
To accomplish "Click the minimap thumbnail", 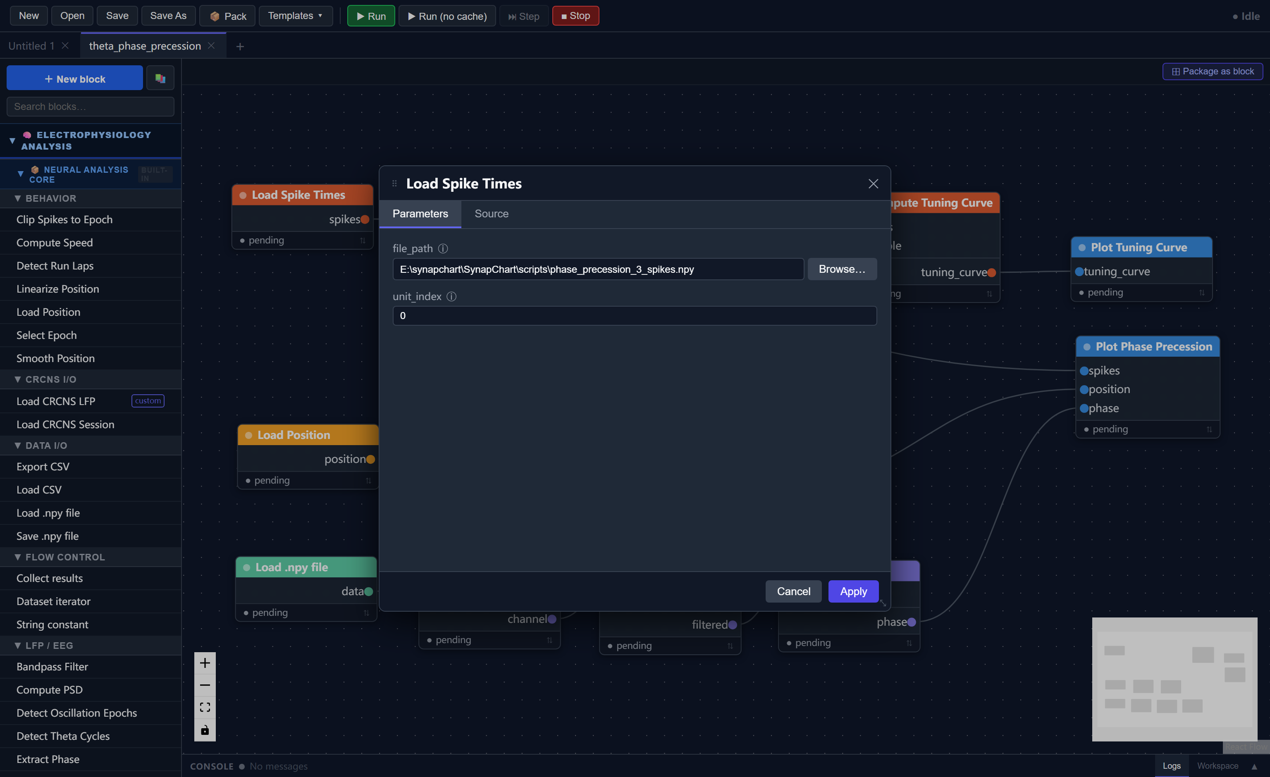I will pyautogui.click(x=1175, y=679).
